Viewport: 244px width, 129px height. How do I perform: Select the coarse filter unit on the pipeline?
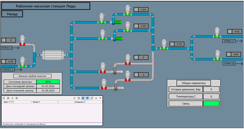click(x=54, y=55)
